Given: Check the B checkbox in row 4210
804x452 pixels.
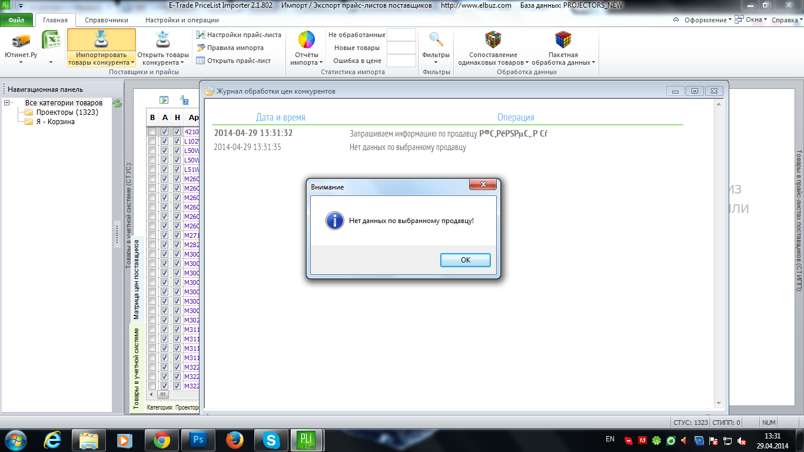Looking at the screenshot, I should (152, 132).
